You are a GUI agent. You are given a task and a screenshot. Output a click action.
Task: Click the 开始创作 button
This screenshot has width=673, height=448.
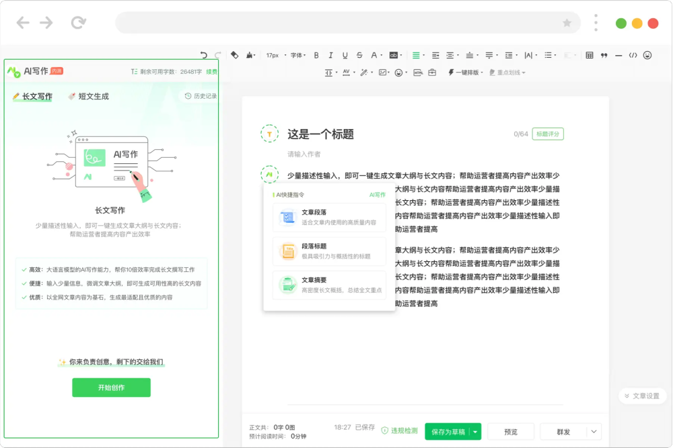(x=111, y=388)
